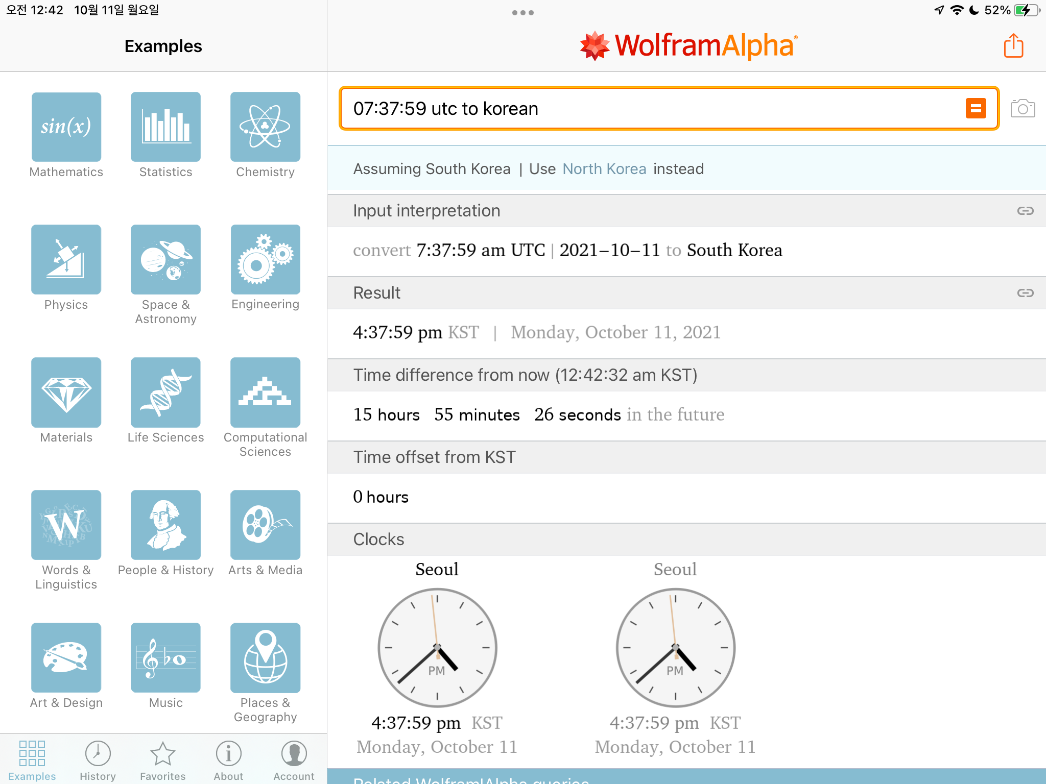Screen dimensions: 1046x784
Task: Click the query input field
Action: tap(649, 109)
